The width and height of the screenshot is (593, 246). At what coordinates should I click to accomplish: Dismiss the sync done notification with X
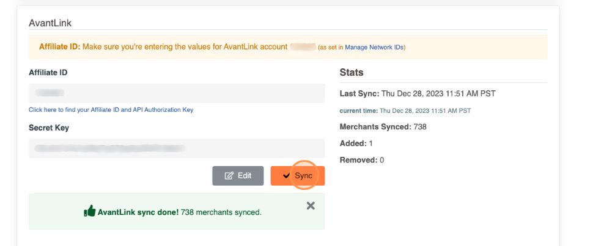pos(311,206)
